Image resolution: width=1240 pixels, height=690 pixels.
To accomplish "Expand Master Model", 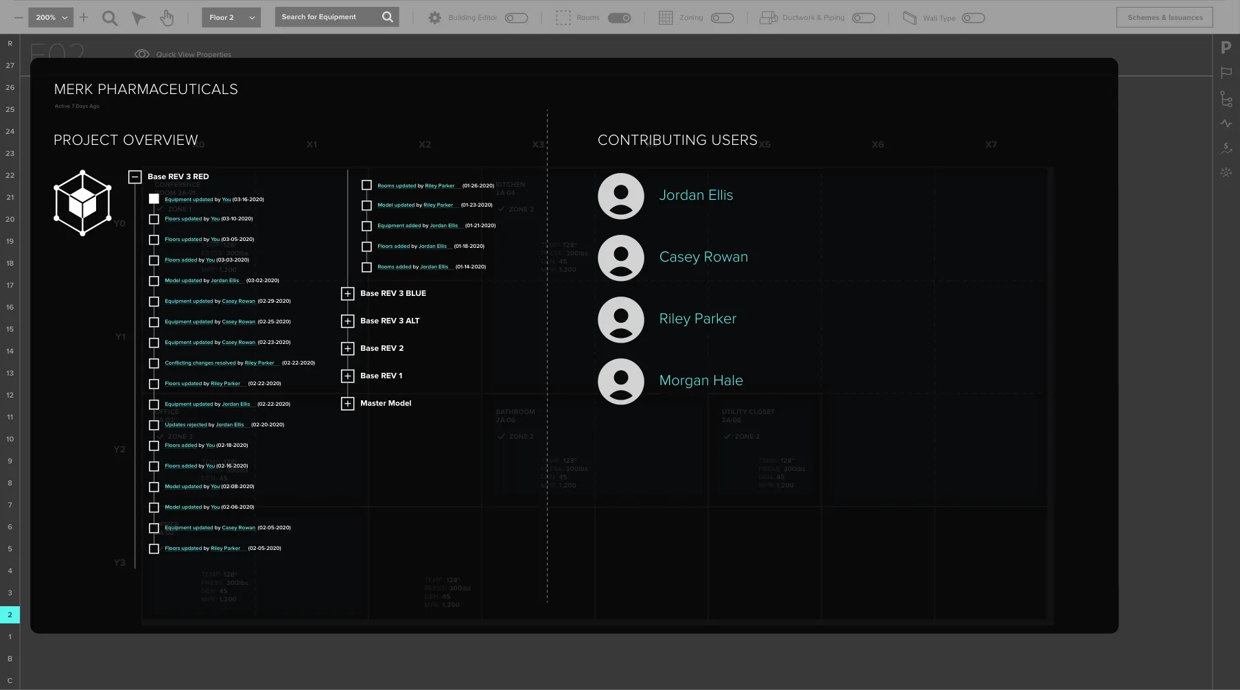I will tap(348, 404).
